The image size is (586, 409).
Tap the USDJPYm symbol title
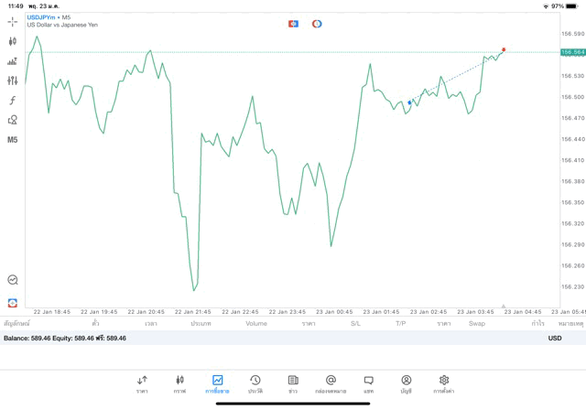click(41, 17)
